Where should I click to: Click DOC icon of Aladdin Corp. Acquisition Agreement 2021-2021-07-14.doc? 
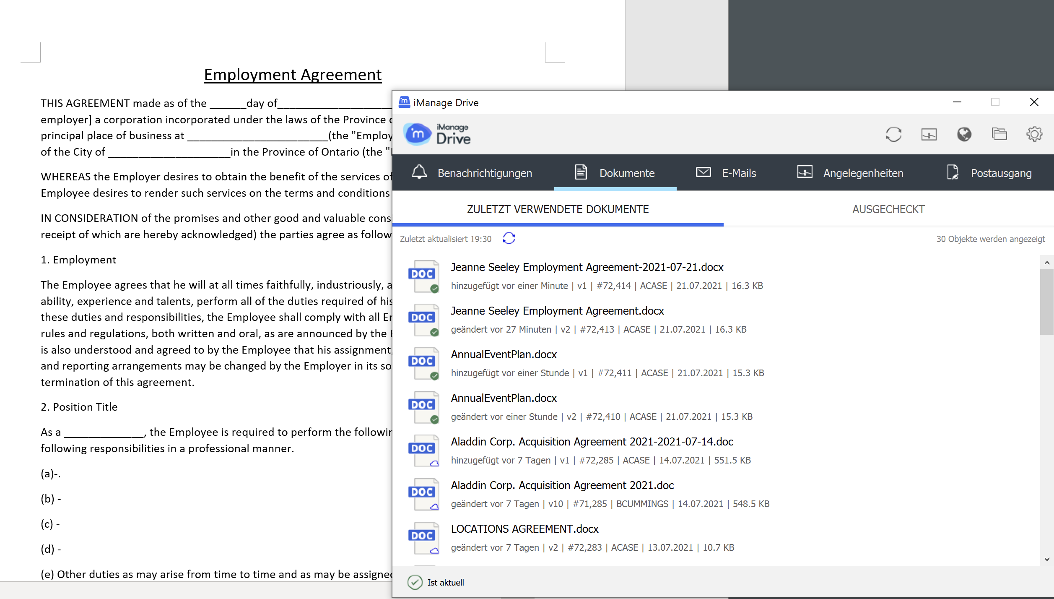[x=424, y=451]
